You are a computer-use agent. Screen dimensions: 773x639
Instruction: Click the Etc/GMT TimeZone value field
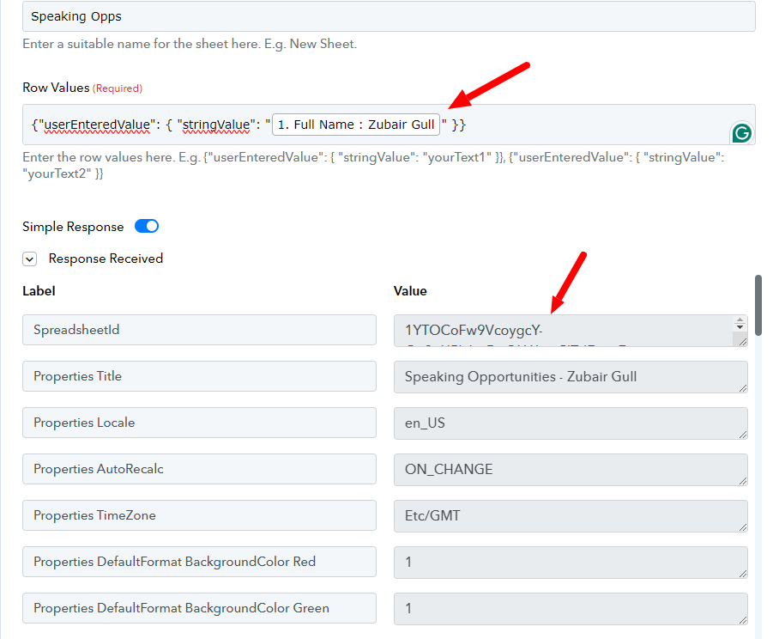tap(571, 515)
